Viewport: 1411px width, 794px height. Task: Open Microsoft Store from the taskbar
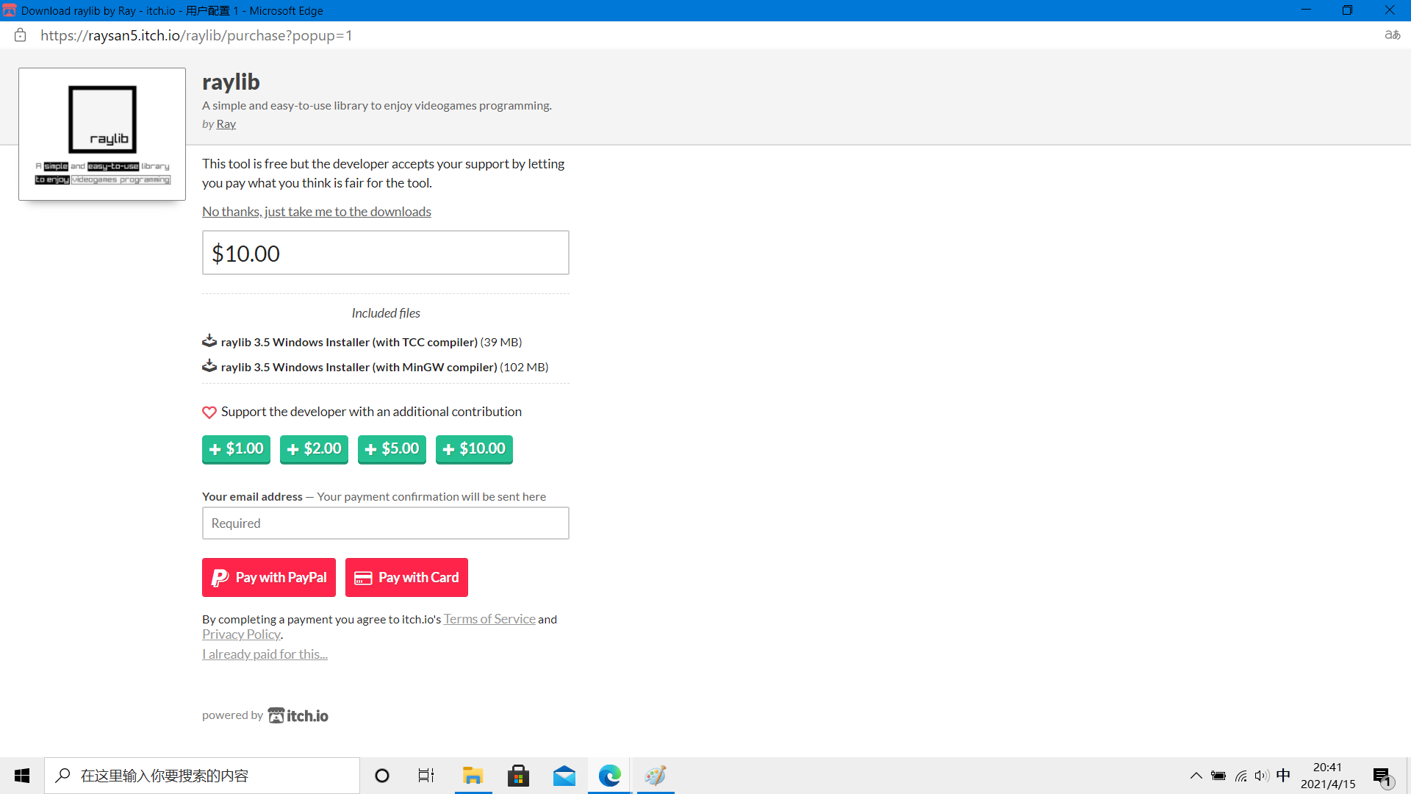tap(519, 776)
